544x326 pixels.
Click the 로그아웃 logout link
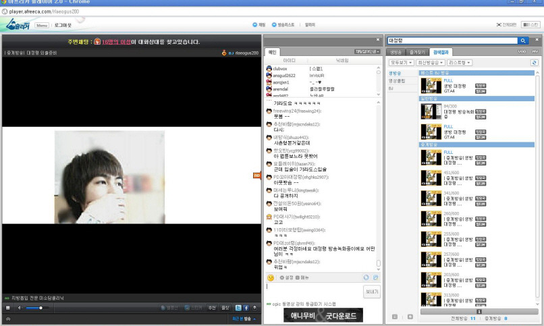pyautogui.click(x=63, y=26)
